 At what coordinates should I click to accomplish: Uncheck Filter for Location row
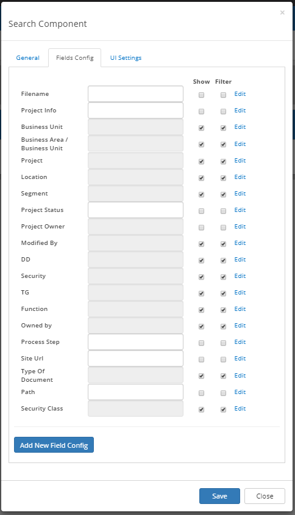[223, 178]
